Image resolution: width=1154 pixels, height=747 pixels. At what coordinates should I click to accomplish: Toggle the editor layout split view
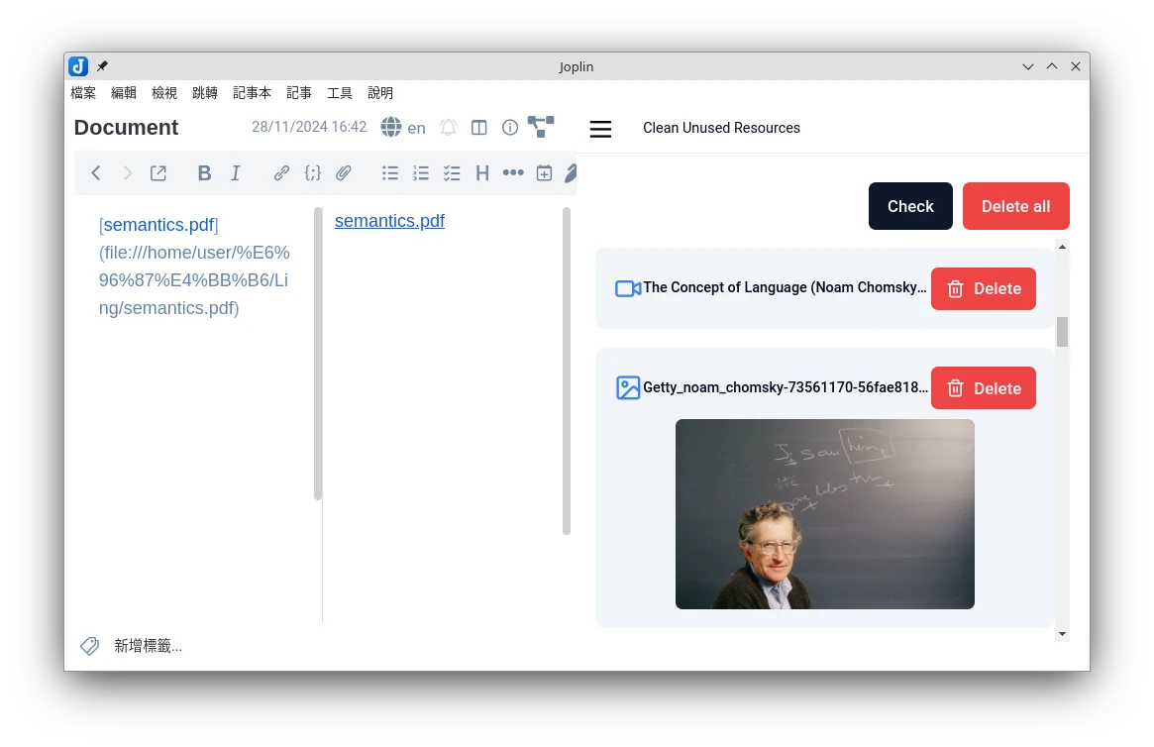coord(479,128)
